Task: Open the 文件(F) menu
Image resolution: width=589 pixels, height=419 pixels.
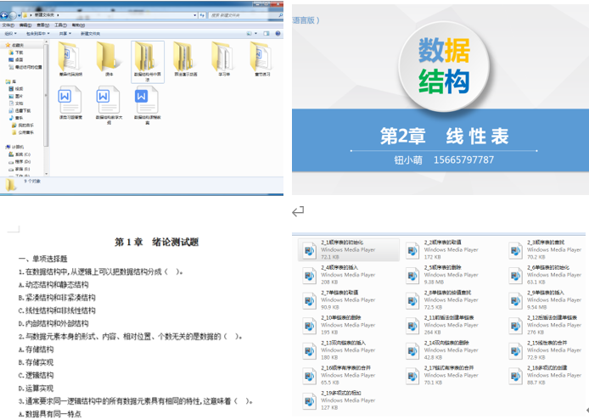Action: click(x=7, y=25)
